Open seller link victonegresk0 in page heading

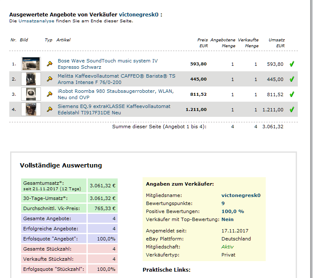click(x=138, y=15)
